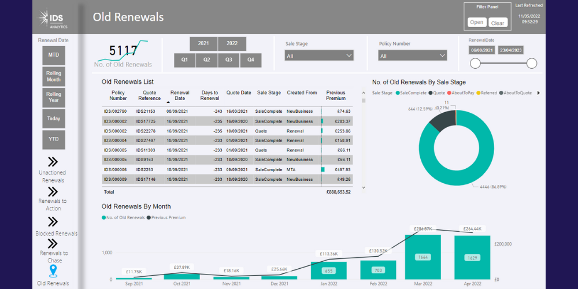Screen dimensions: 578x289
Task: Click the RenewalDate start date field
Action: coord(481,50)
